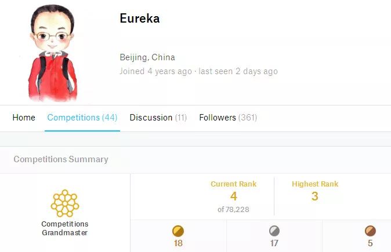Click the Beijing, China location text
The width and height of the screenshot is (391, 252).
147,57
